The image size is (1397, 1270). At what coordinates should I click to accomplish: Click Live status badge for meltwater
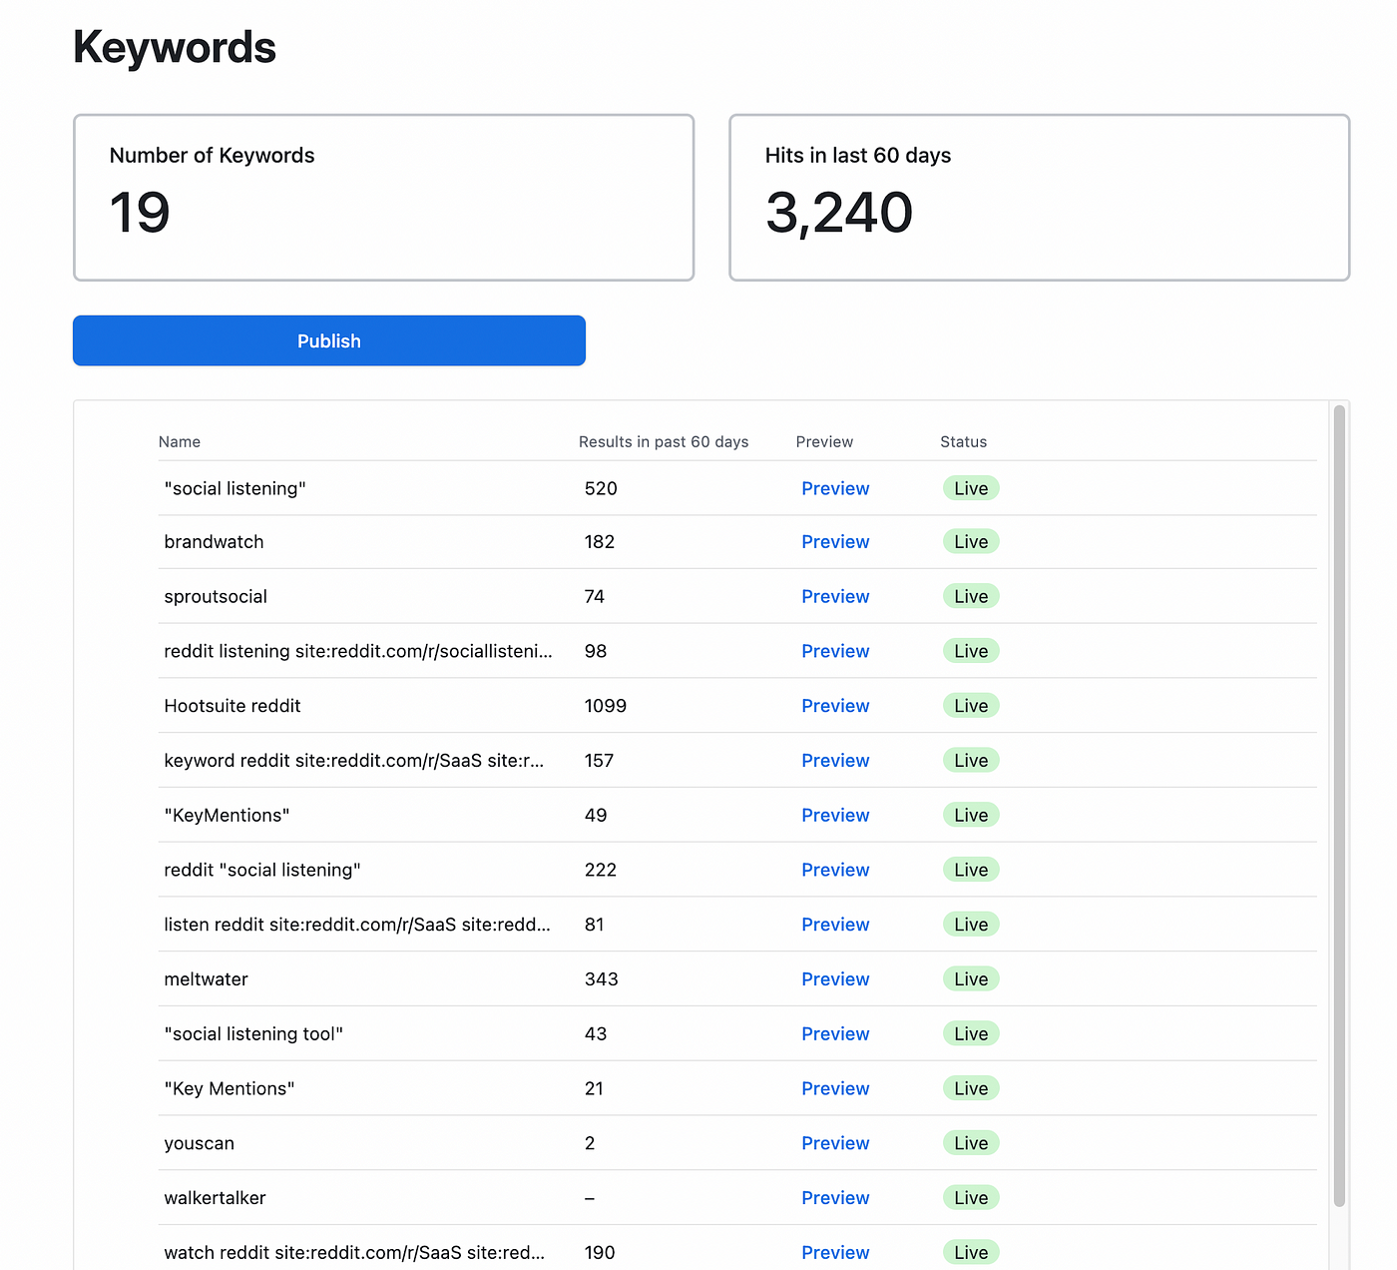click(x=971, y=979)
